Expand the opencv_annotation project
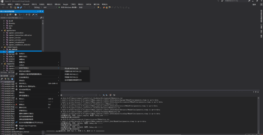This screenshot has height=135, width=263. tap(4, 33)
